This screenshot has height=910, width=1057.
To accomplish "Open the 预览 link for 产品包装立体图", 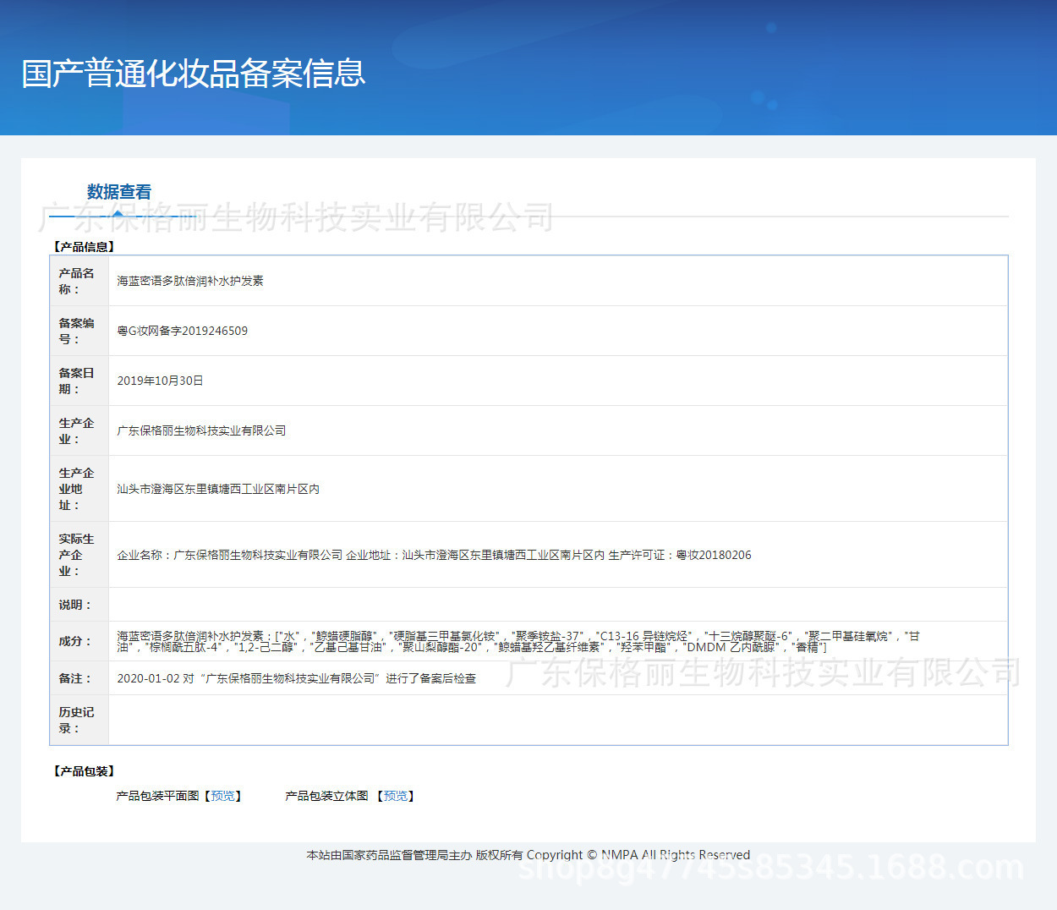I will point(395,796).
